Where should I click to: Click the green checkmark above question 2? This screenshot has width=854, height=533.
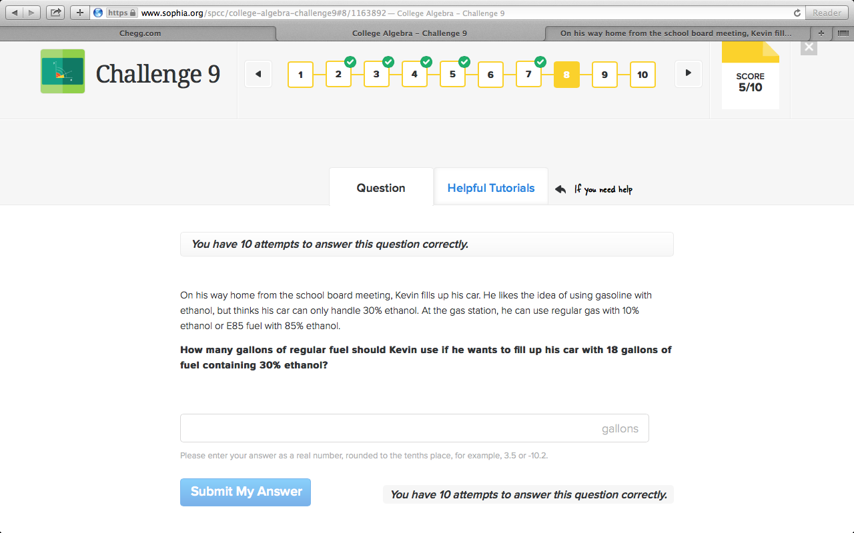click(x=349, y=62)
